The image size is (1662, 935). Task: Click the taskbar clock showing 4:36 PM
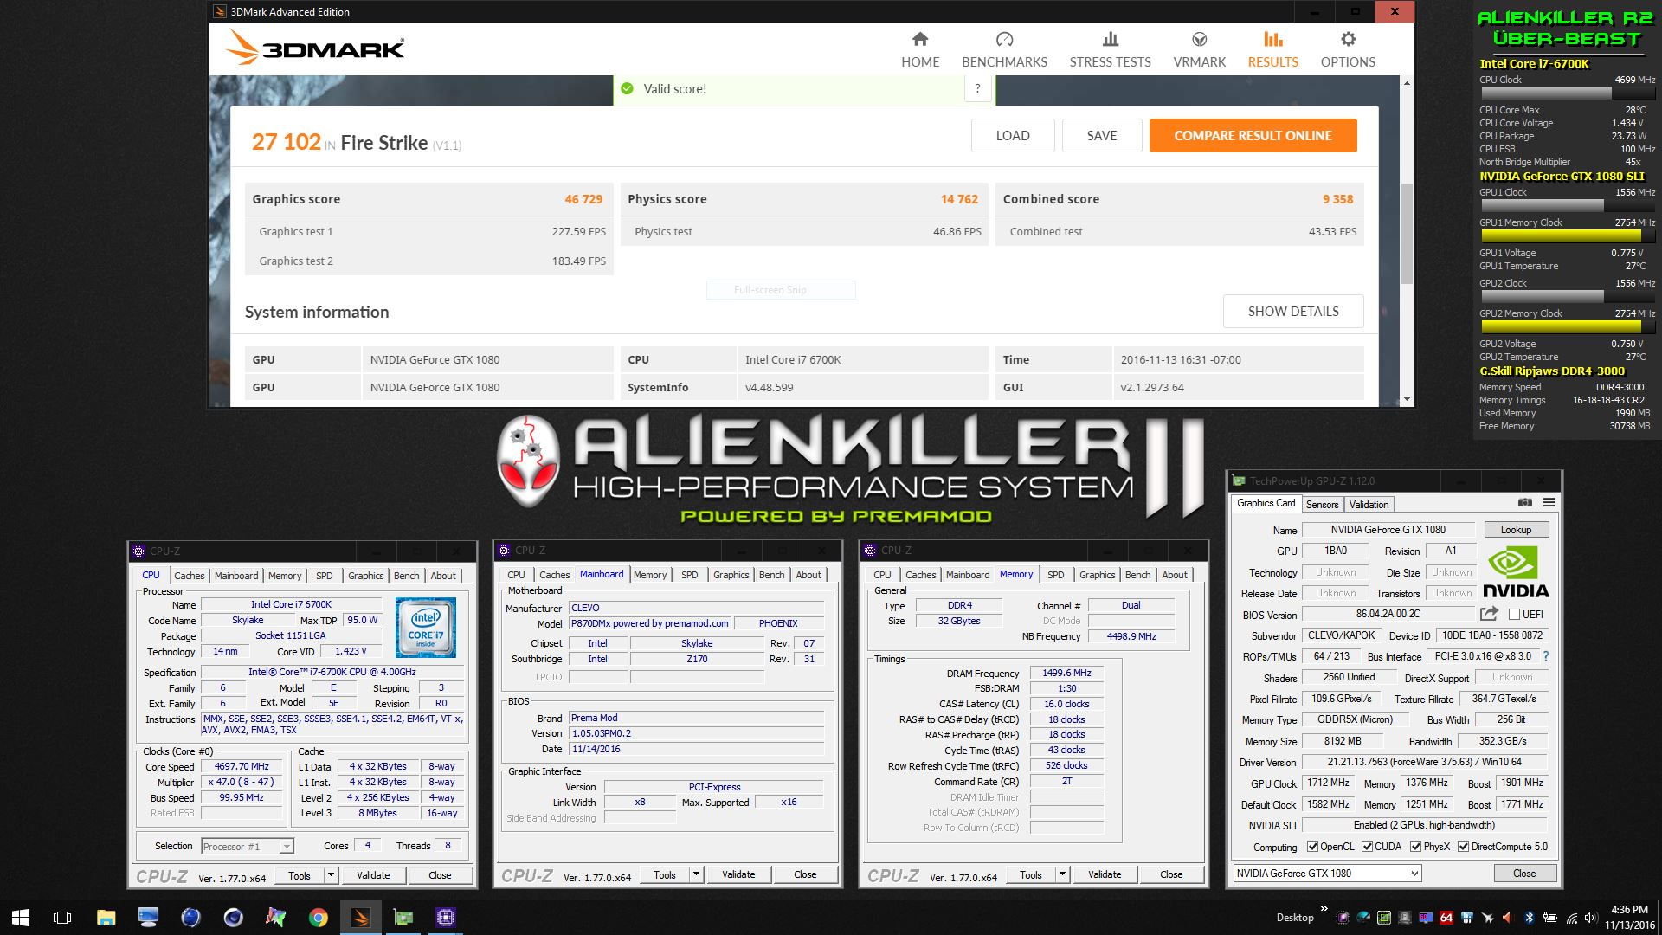coord(1629,918)
